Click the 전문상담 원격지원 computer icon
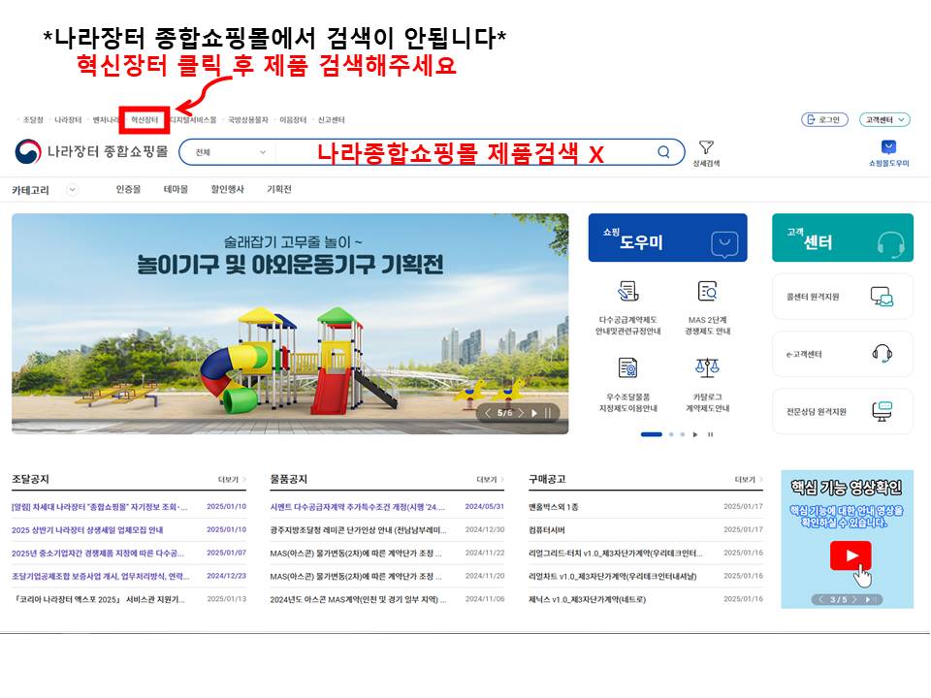931x698 pixels. pos(883,411)
